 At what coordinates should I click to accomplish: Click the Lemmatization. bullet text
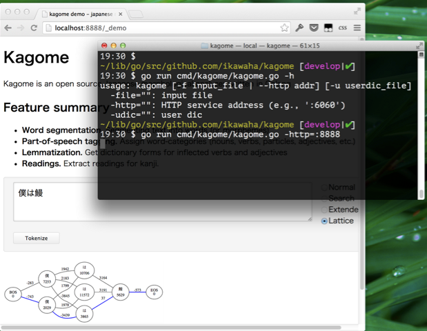(x=52, y=152)
